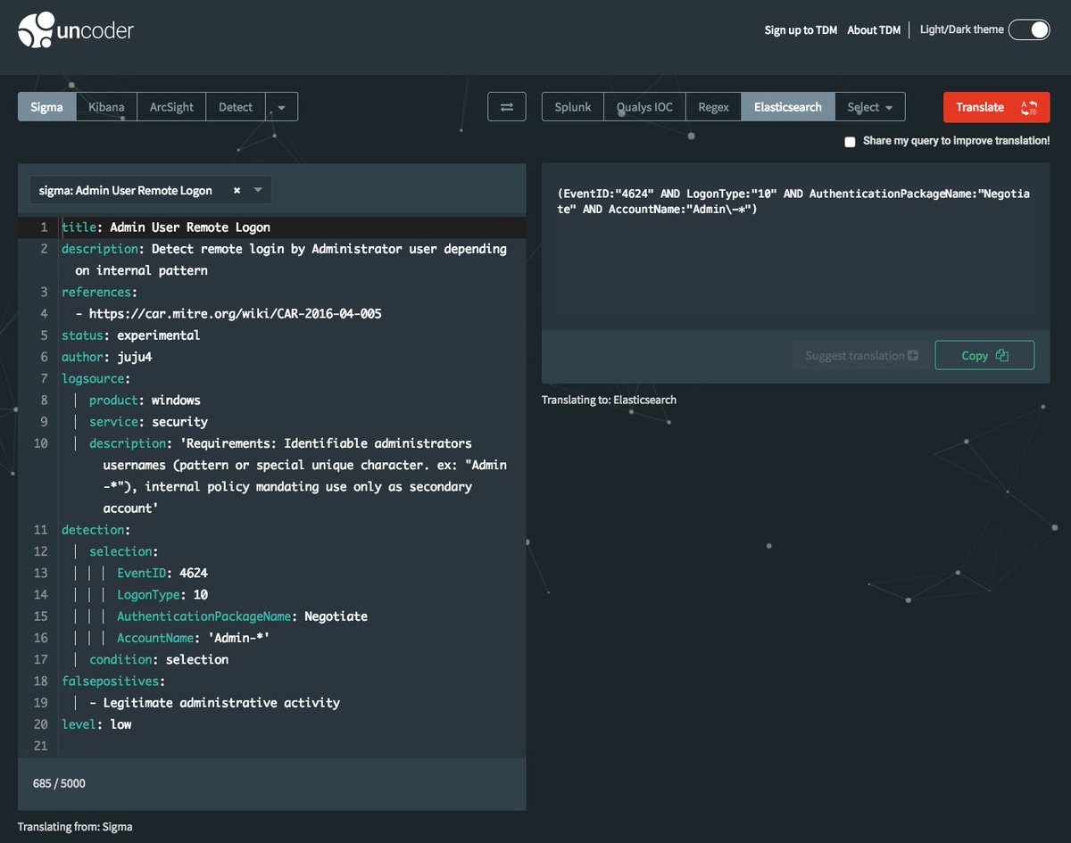
Task: Click 'Translating to: Elasticsearch' label
Action: [609, 400]
